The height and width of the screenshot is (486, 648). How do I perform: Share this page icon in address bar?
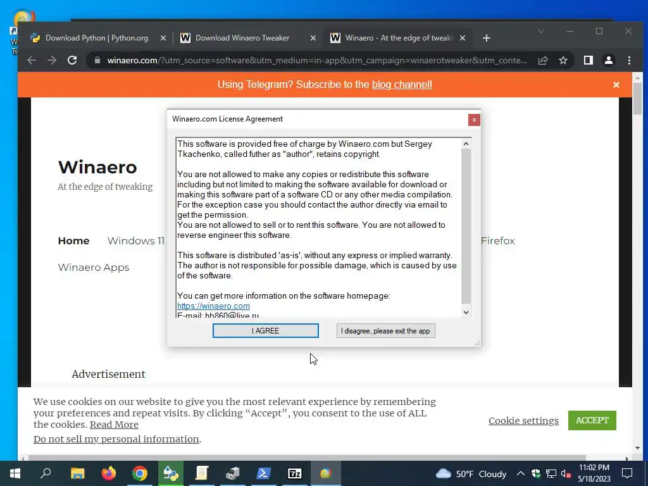click(x=543, y=60)
